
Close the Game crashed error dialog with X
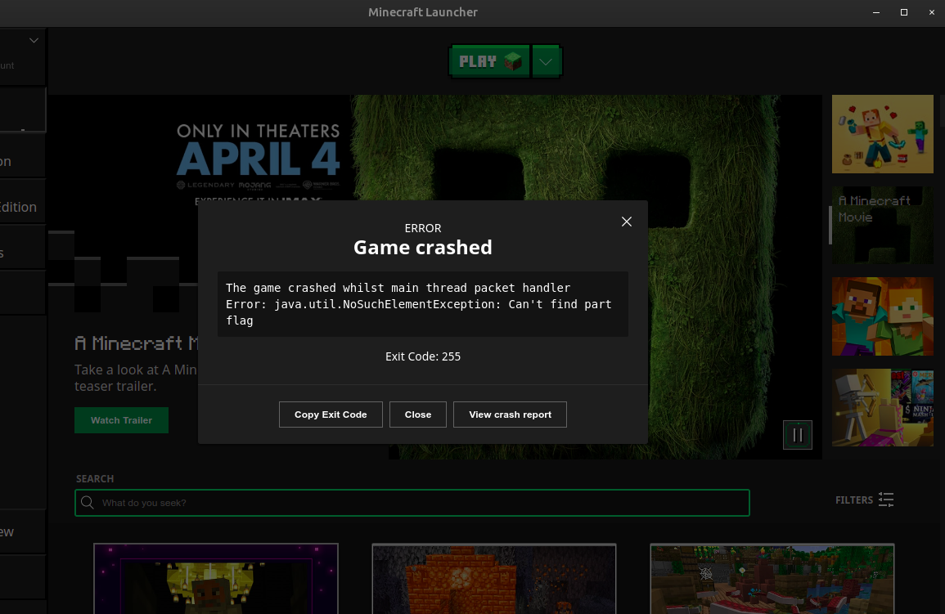pos(626,222)
